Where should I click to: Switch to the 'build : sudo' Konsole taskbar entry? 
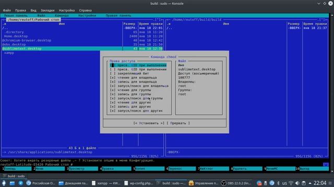(171, 183)
